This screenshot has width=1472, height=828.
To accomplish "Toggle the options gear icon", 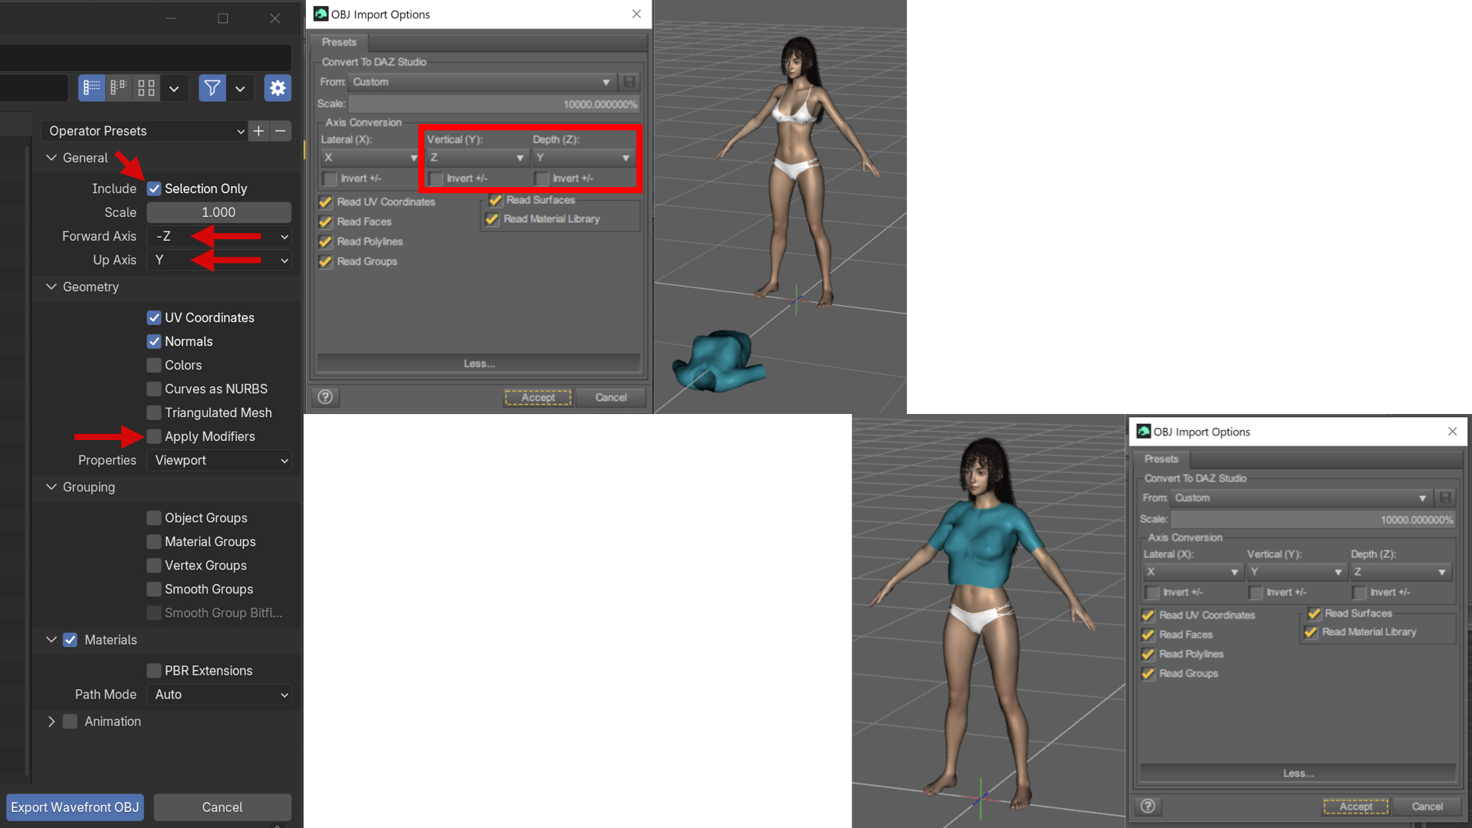I will (278, 88).
